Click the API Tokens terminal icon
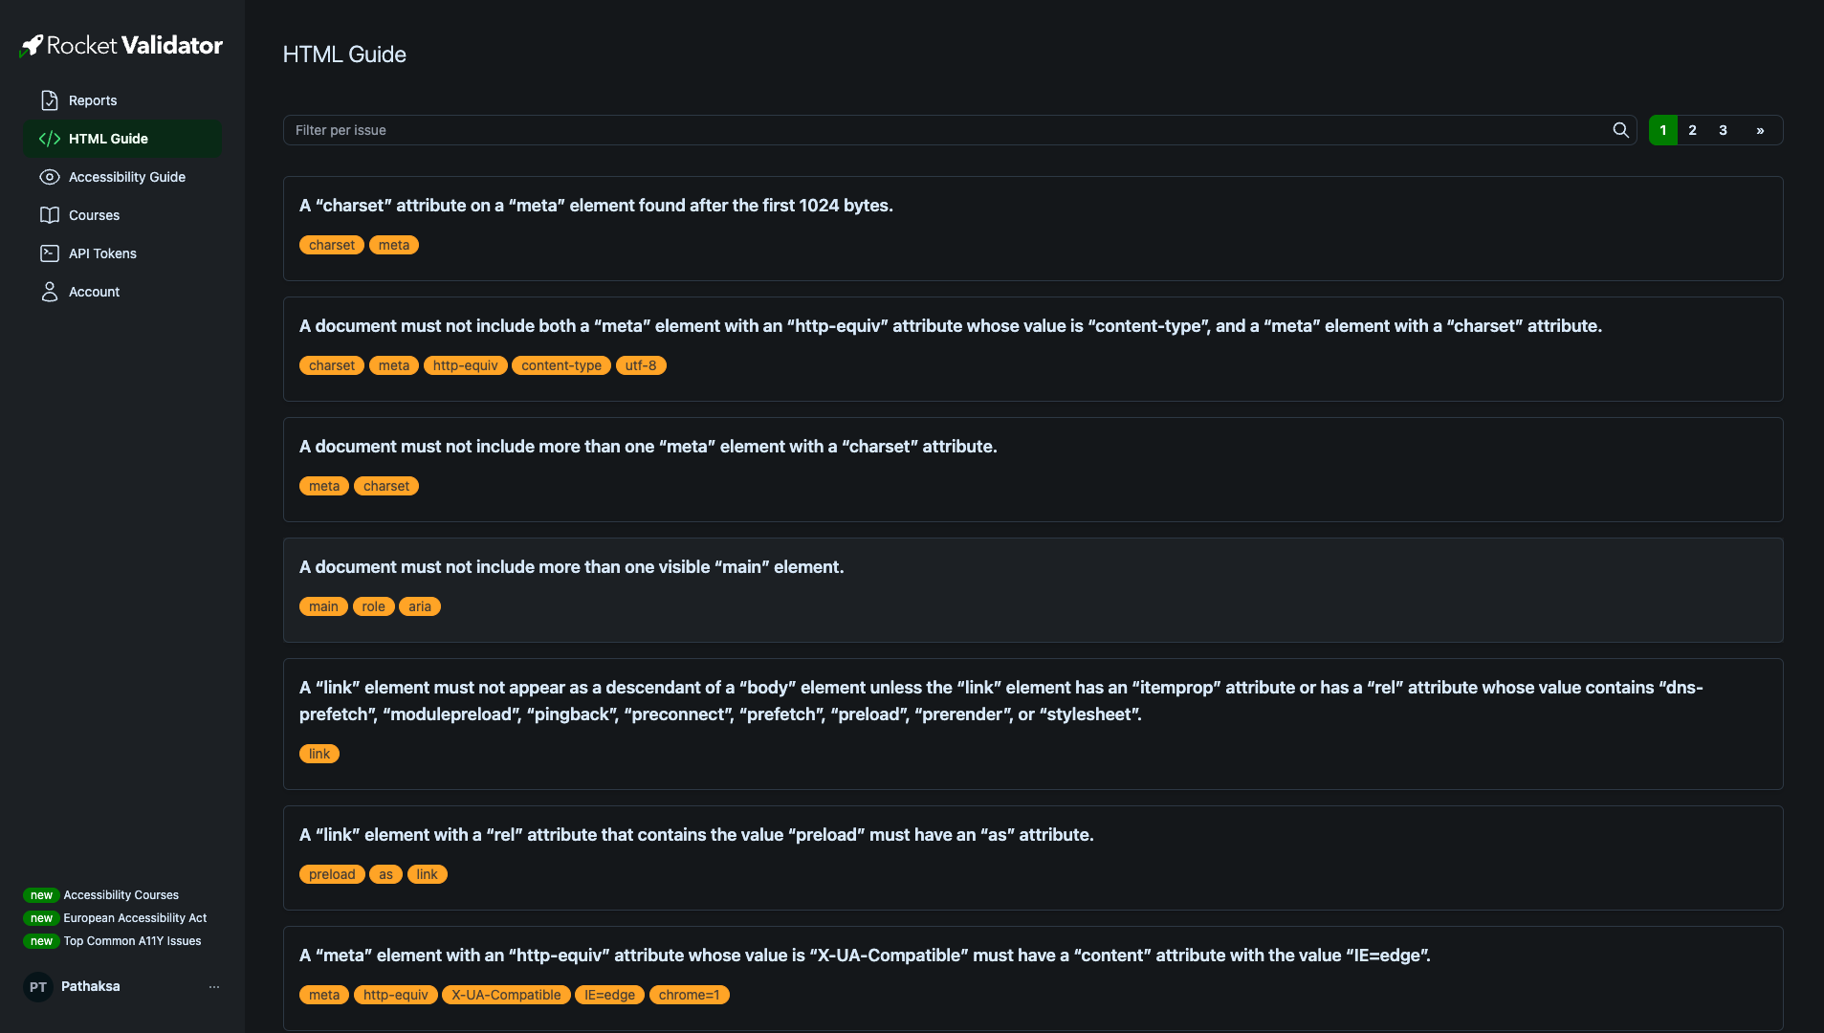Viewport: 1824px width, 1033px height. coord(50,253)
